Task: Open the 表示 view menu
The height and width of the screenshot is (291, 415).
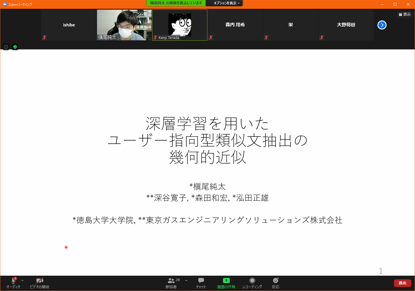Action: [404, 14]
